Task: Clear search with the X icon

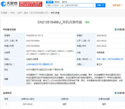Action: click(93, 5)
